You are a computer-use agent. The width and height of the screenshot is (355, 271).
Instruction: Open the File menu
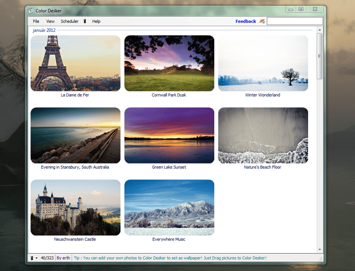(x=36, y=21)
